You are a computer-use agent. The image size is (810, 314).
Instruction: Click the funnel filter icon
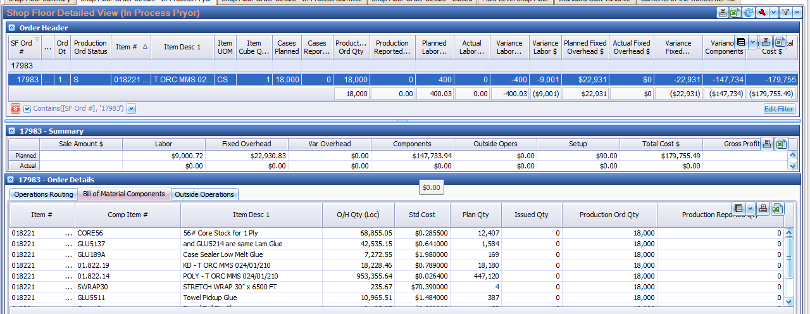[785, 13]
